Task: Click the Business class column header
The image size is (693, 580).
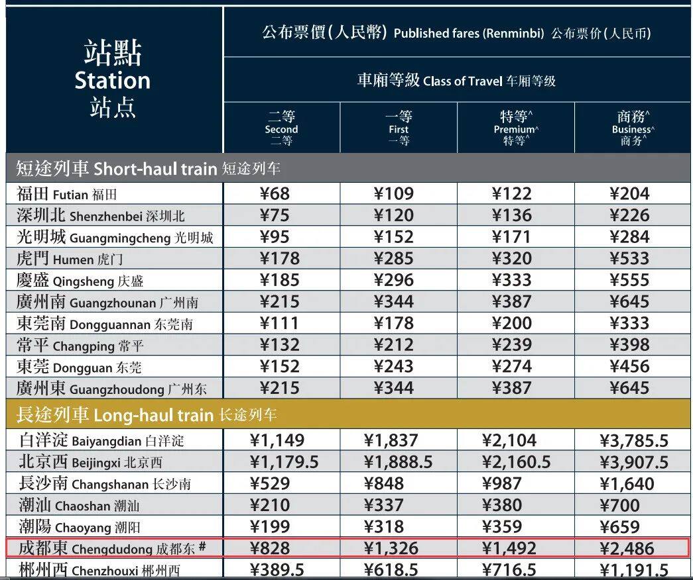Action: coord(633,128)
